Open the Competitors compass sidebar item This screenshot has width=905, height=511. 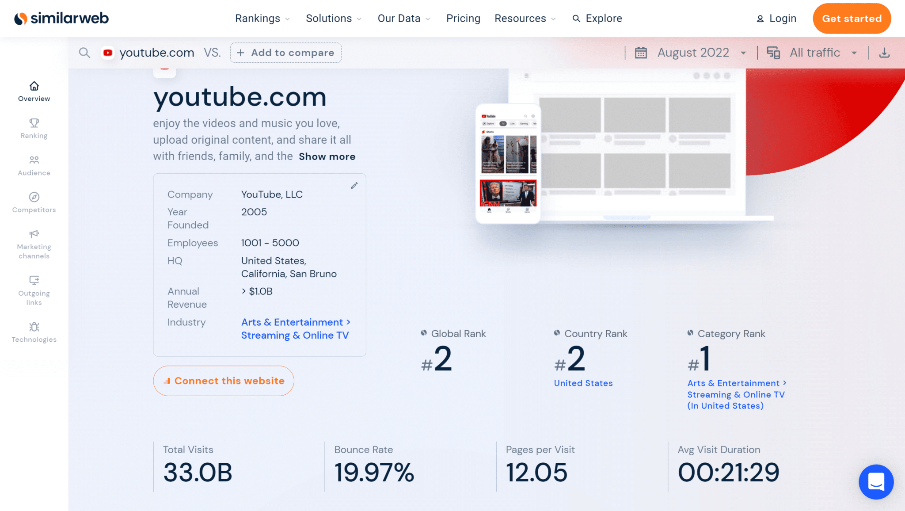(x=34, y=203)
